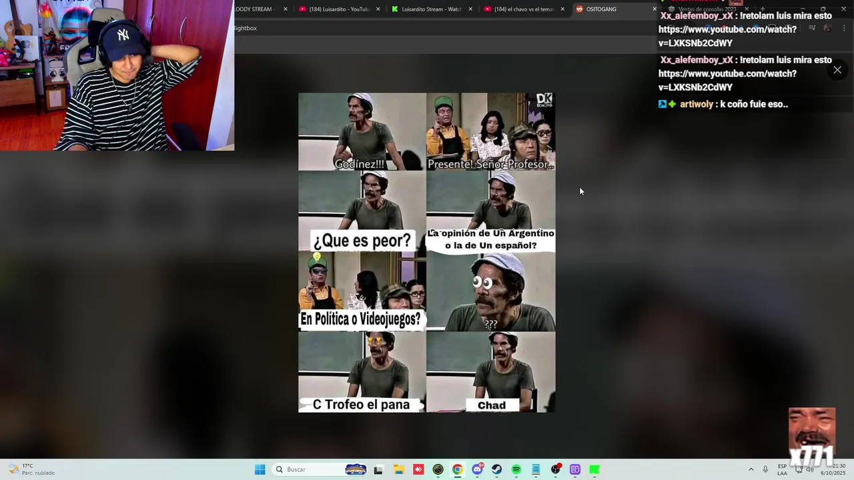
Task: Open Discord from the taskbar
Action: point(477,469)
